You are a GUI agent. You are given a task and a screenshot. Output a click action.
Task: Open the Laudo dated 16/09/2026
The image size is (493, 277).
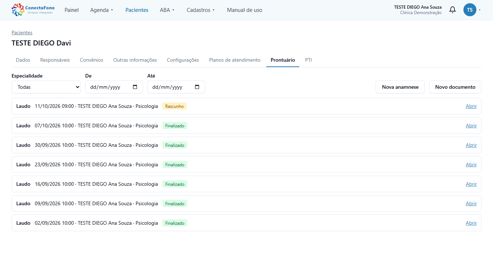(x=471, y=184)
